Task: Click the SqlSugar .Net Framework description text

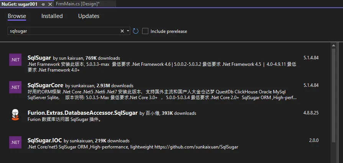Action: pyautogui.click(x=162, y=67)
